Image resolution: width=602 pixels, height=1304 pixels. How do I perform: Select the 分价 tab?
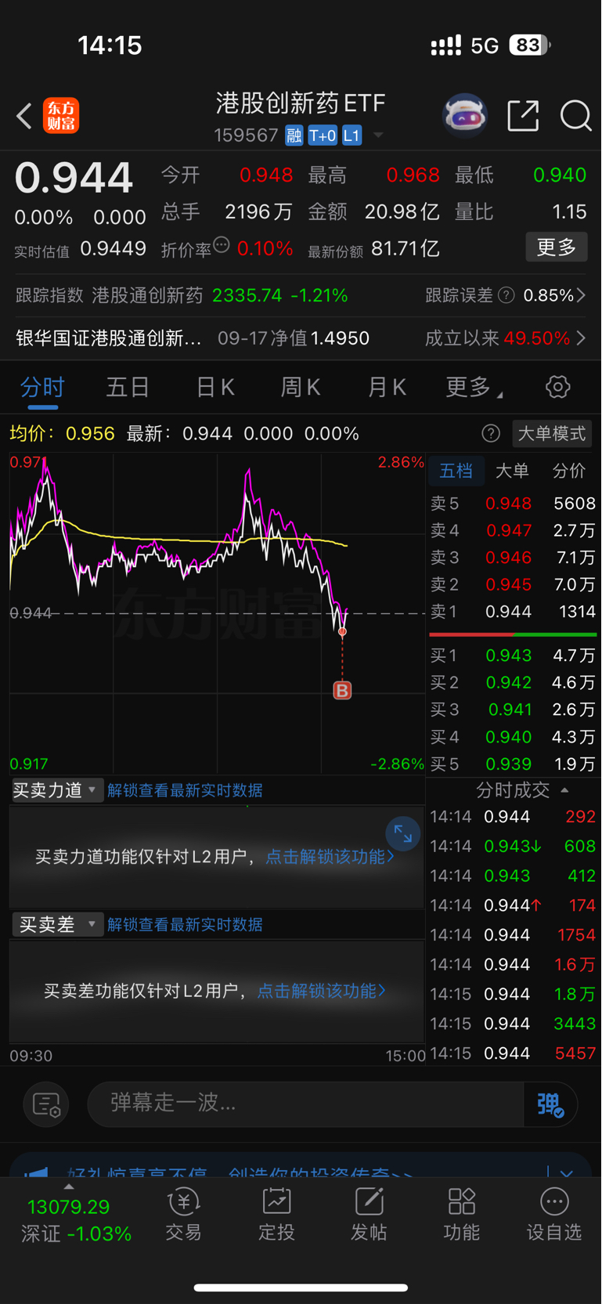569,471
